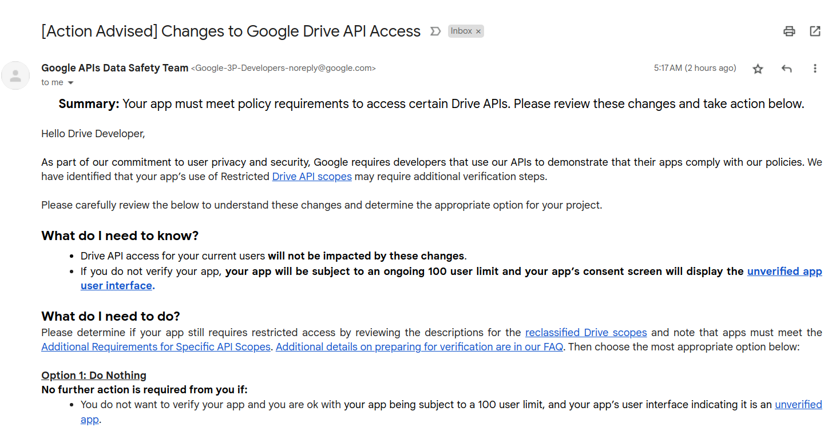Open the verification FAQ details link
Image resolution: width=836 pixels, height=435 pixels.
pos(419,347)
